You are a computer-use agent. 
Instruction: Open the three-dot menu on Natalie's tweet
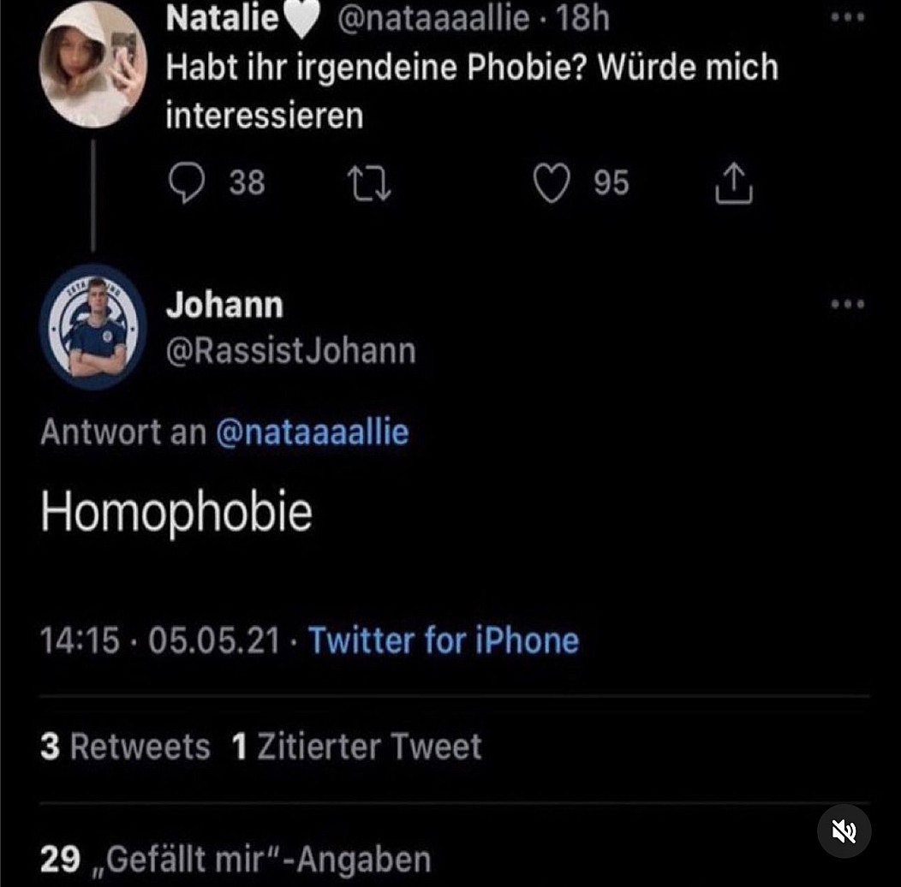[848, 18]
